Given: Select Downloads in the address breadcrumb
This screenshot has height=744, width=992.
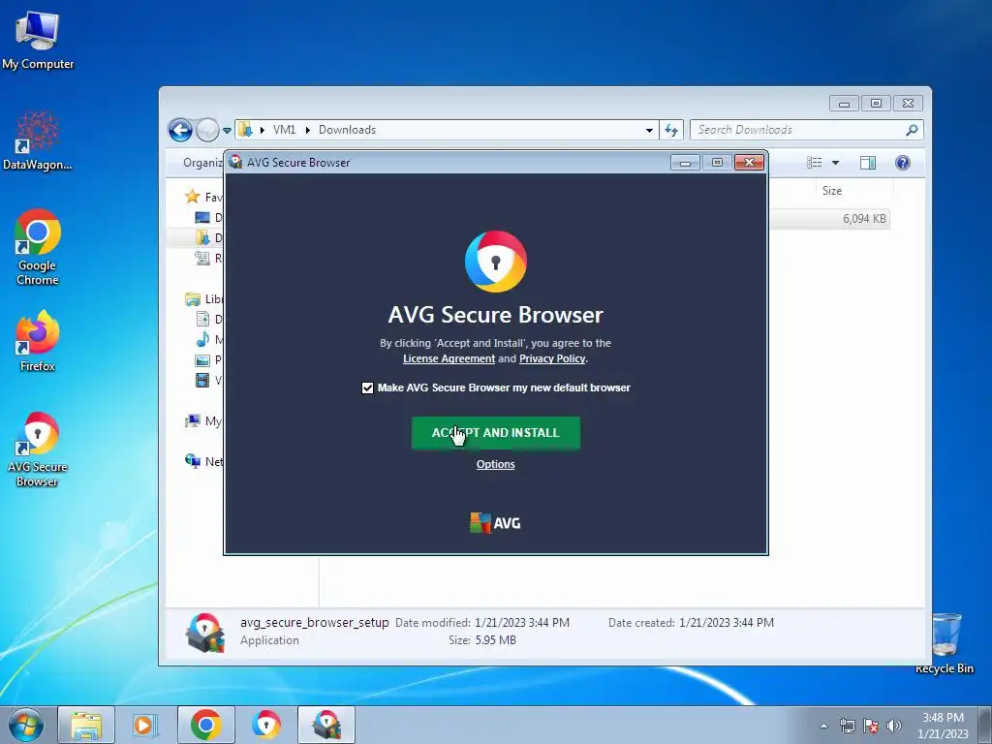Looking at the screenshot, I should point(348,130).
